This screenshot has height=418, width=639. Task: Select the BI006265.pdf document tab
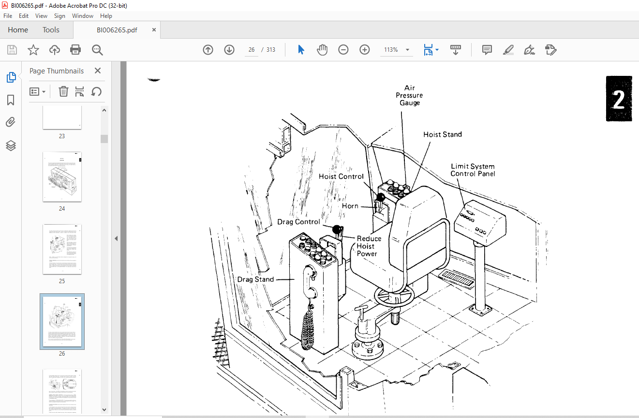[117, 30]
